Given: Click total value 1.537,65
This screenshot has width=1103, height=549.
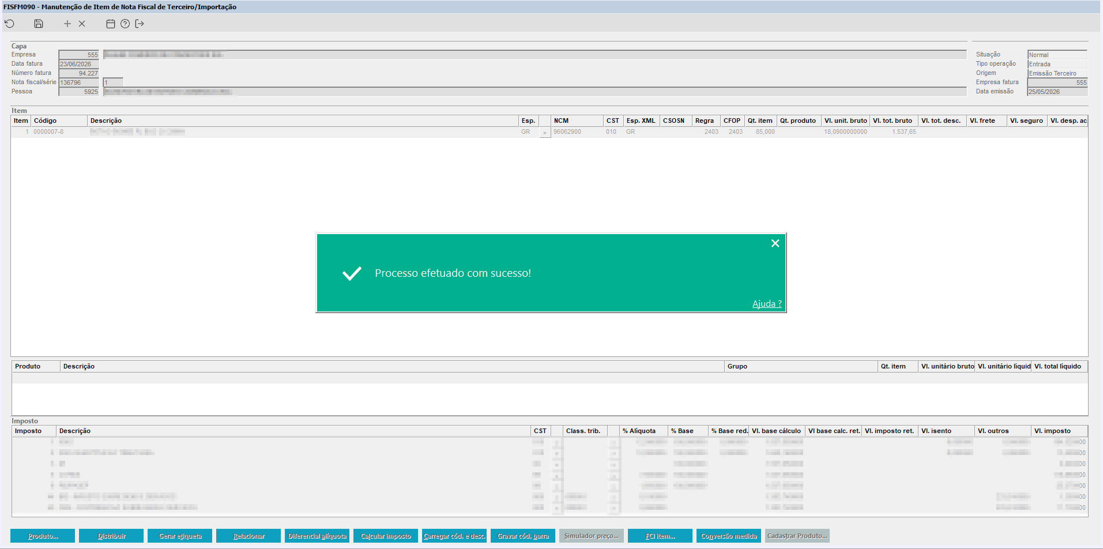Looking at the screenshot, I should coord(894,131).
